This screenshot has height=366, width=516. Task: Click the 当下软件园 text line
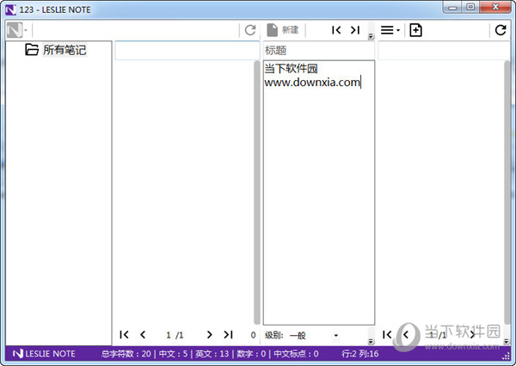click(x=291, y=69)
